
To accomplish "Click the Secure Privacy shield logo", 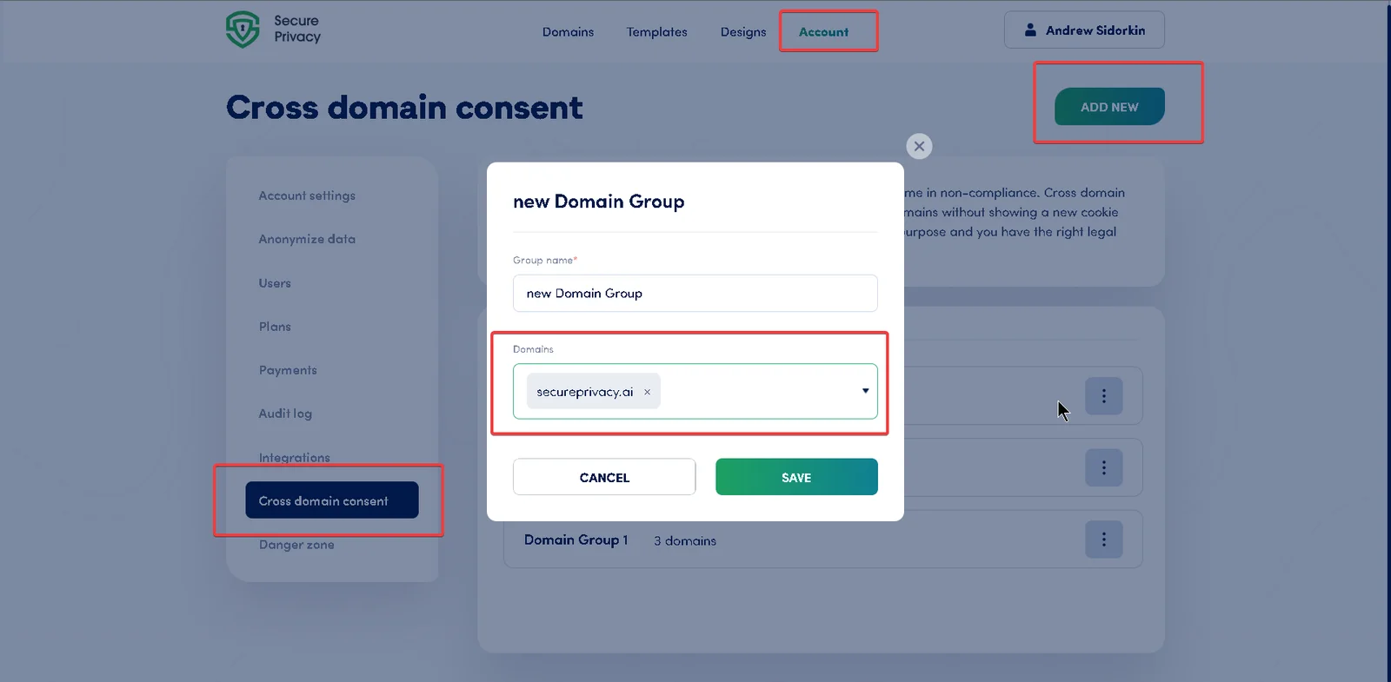I will [242, 30].
